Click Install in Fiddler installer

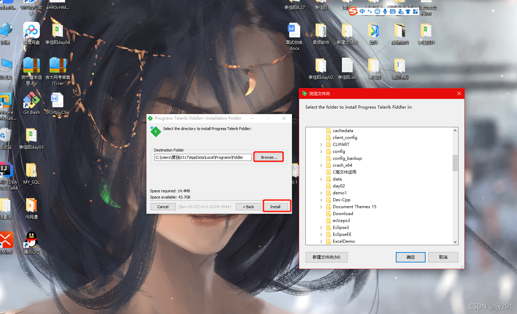point(275,207)
